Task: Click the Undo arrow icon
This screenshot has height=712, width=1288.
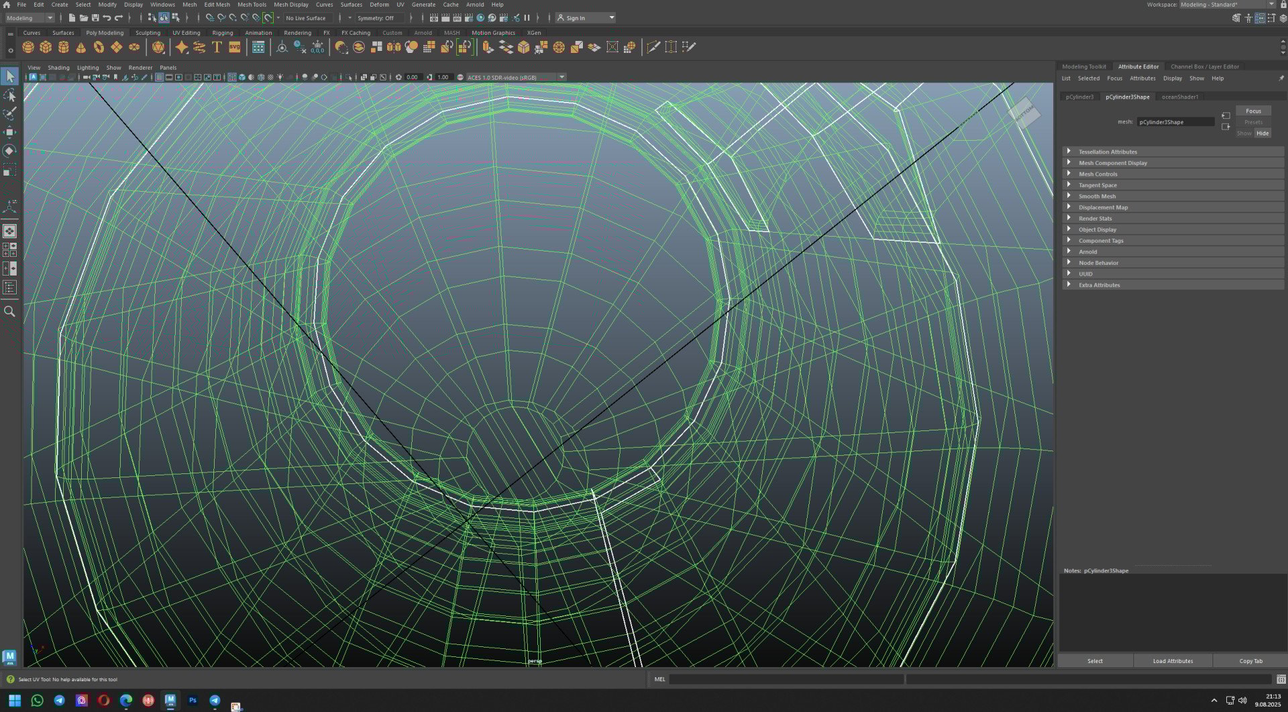Action: pos(107,18)
